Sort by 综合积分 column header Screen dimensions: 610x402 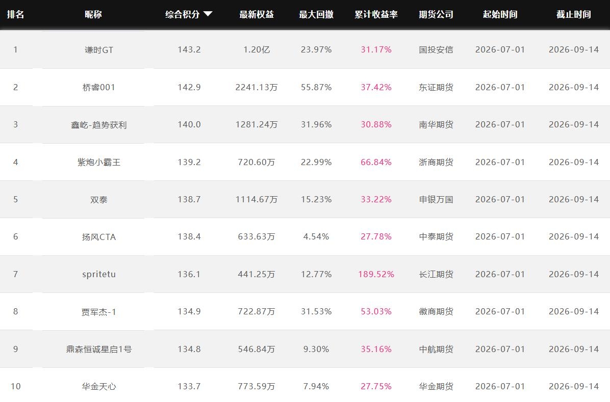(183, 14)
